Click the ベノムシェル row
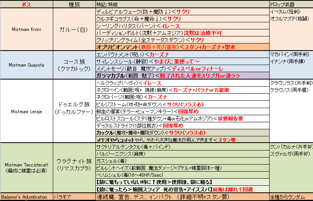The width and height of the screenshot is (313, 201). (182, 175)
